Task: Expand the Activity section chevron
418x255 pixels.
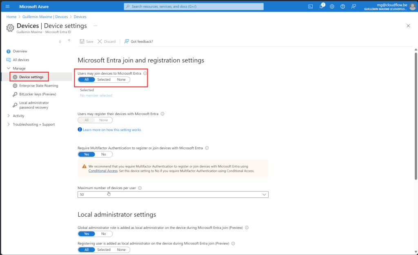Action: click(x=9, y=115)
